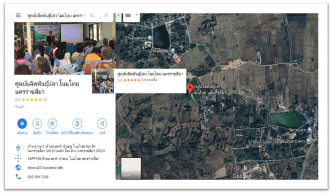Click the blue Directions icon
Image resolution: width=332 pixels, height=194 pixels.
[x=22, y=124]
